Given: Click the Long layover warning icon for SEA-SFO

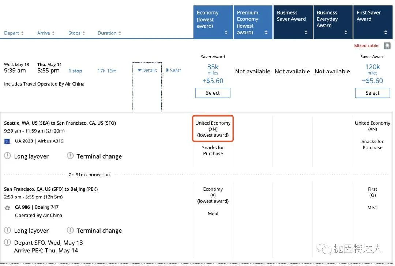Looking at the screenshot, I should 8,156.
